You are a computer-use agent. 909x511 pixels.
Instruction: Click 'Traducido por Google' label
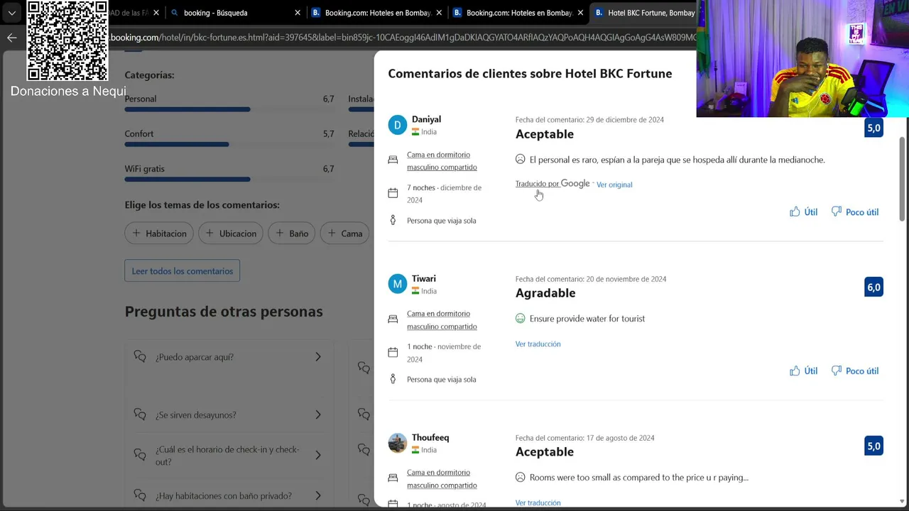553,184
